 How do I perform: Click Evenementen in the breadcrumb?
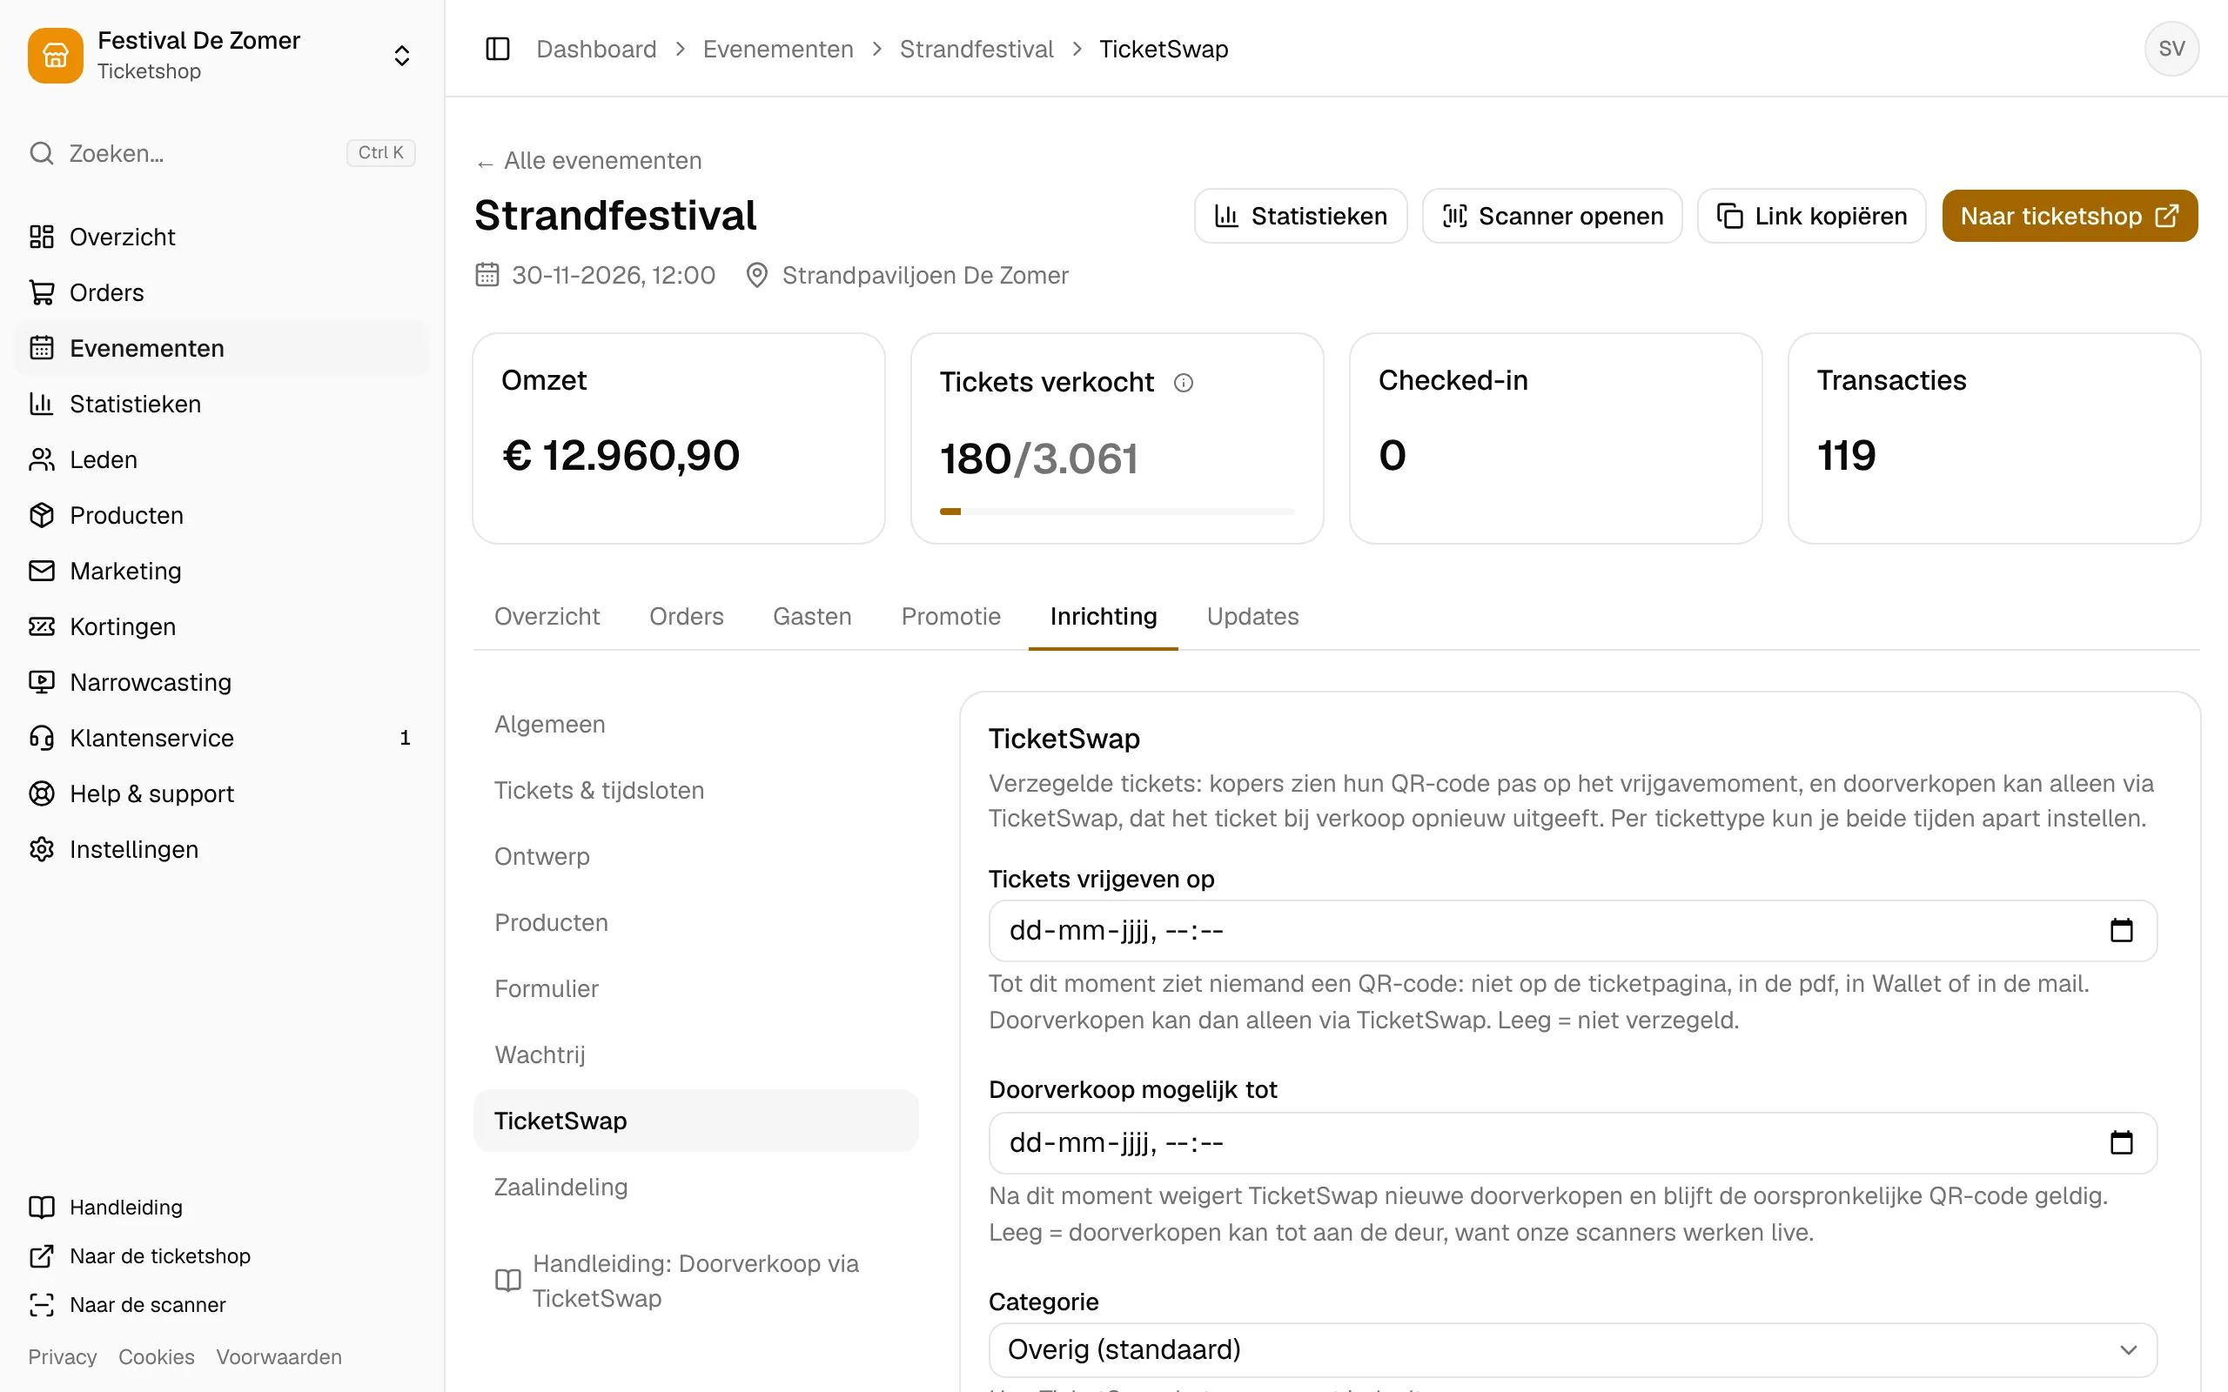pyautogui.click(x=778, y=49)
